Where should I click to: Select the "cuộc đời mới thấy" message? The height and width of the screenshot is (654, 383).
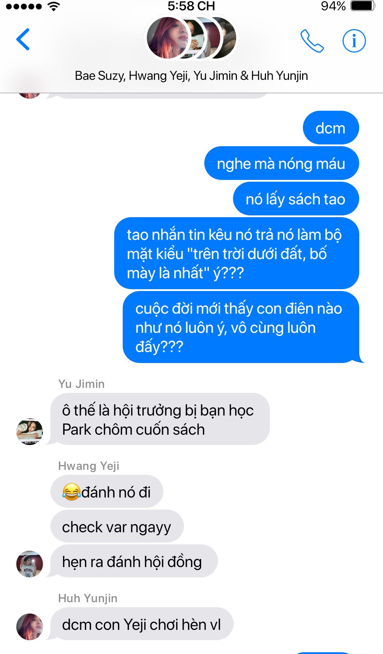click(x=242, y=327)
